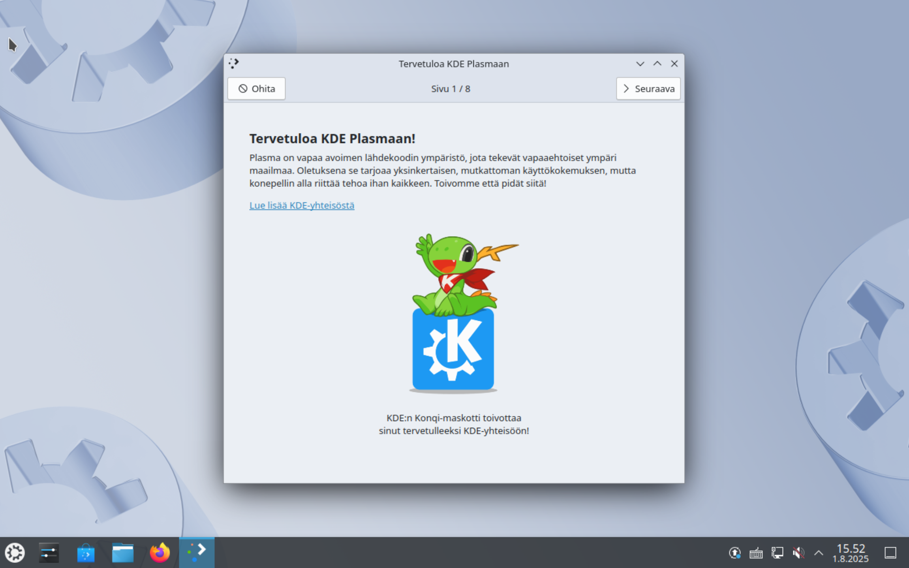Open the Discover software store icon
909x568 pixels.
tap(86, 553)
